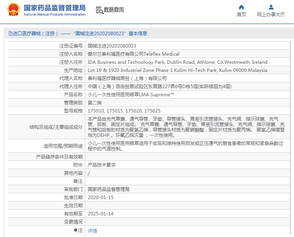294x237 pixels.
Task: Open the 详情 link
Action: click(92, 231)
